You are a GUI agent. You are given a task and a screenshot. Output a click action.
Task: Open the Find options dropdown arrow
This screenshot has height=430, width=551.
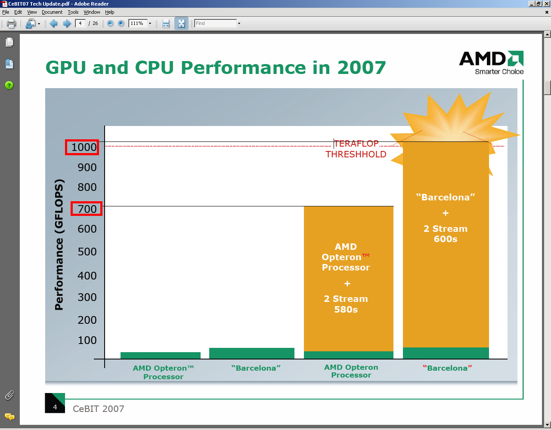(x=239, y=24)
